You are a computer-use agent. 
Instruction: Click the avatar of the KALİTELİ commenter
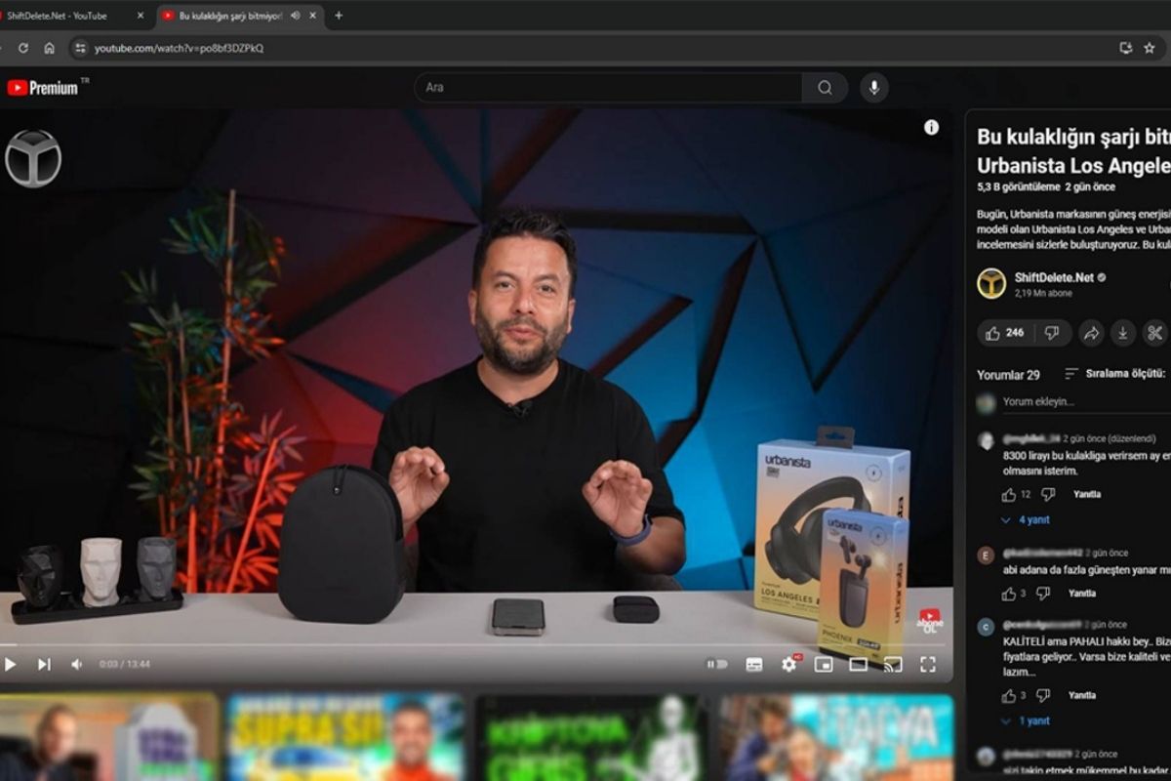[x=987, y=627]
